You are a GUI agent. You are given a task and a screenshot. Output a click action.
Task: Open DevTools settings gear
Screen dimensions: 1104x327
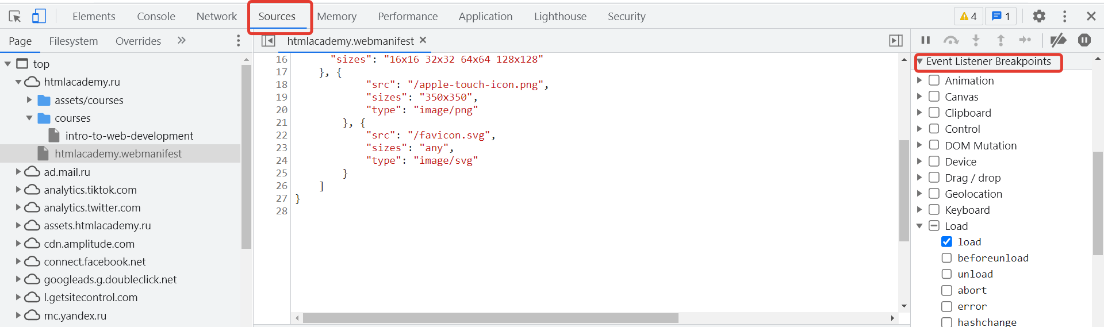(1038, 17)
